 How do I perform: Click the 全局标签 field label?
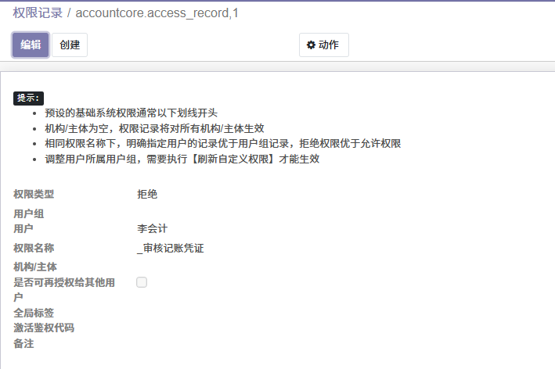34,313
